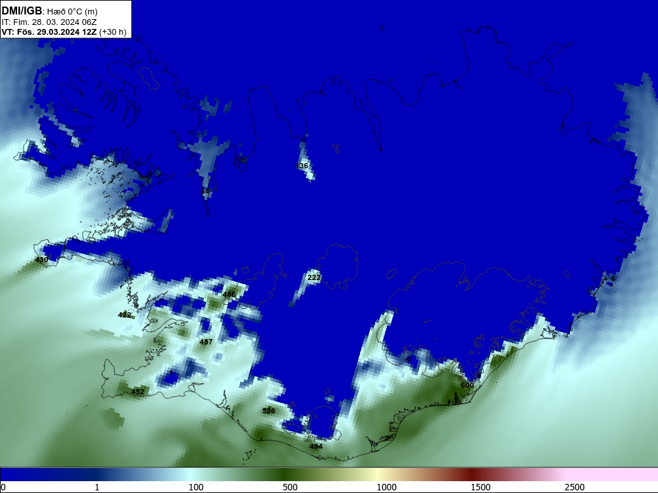Click the pale yellow band of the color scale
This screenshot has height=493, width=658.
[378, 474]
